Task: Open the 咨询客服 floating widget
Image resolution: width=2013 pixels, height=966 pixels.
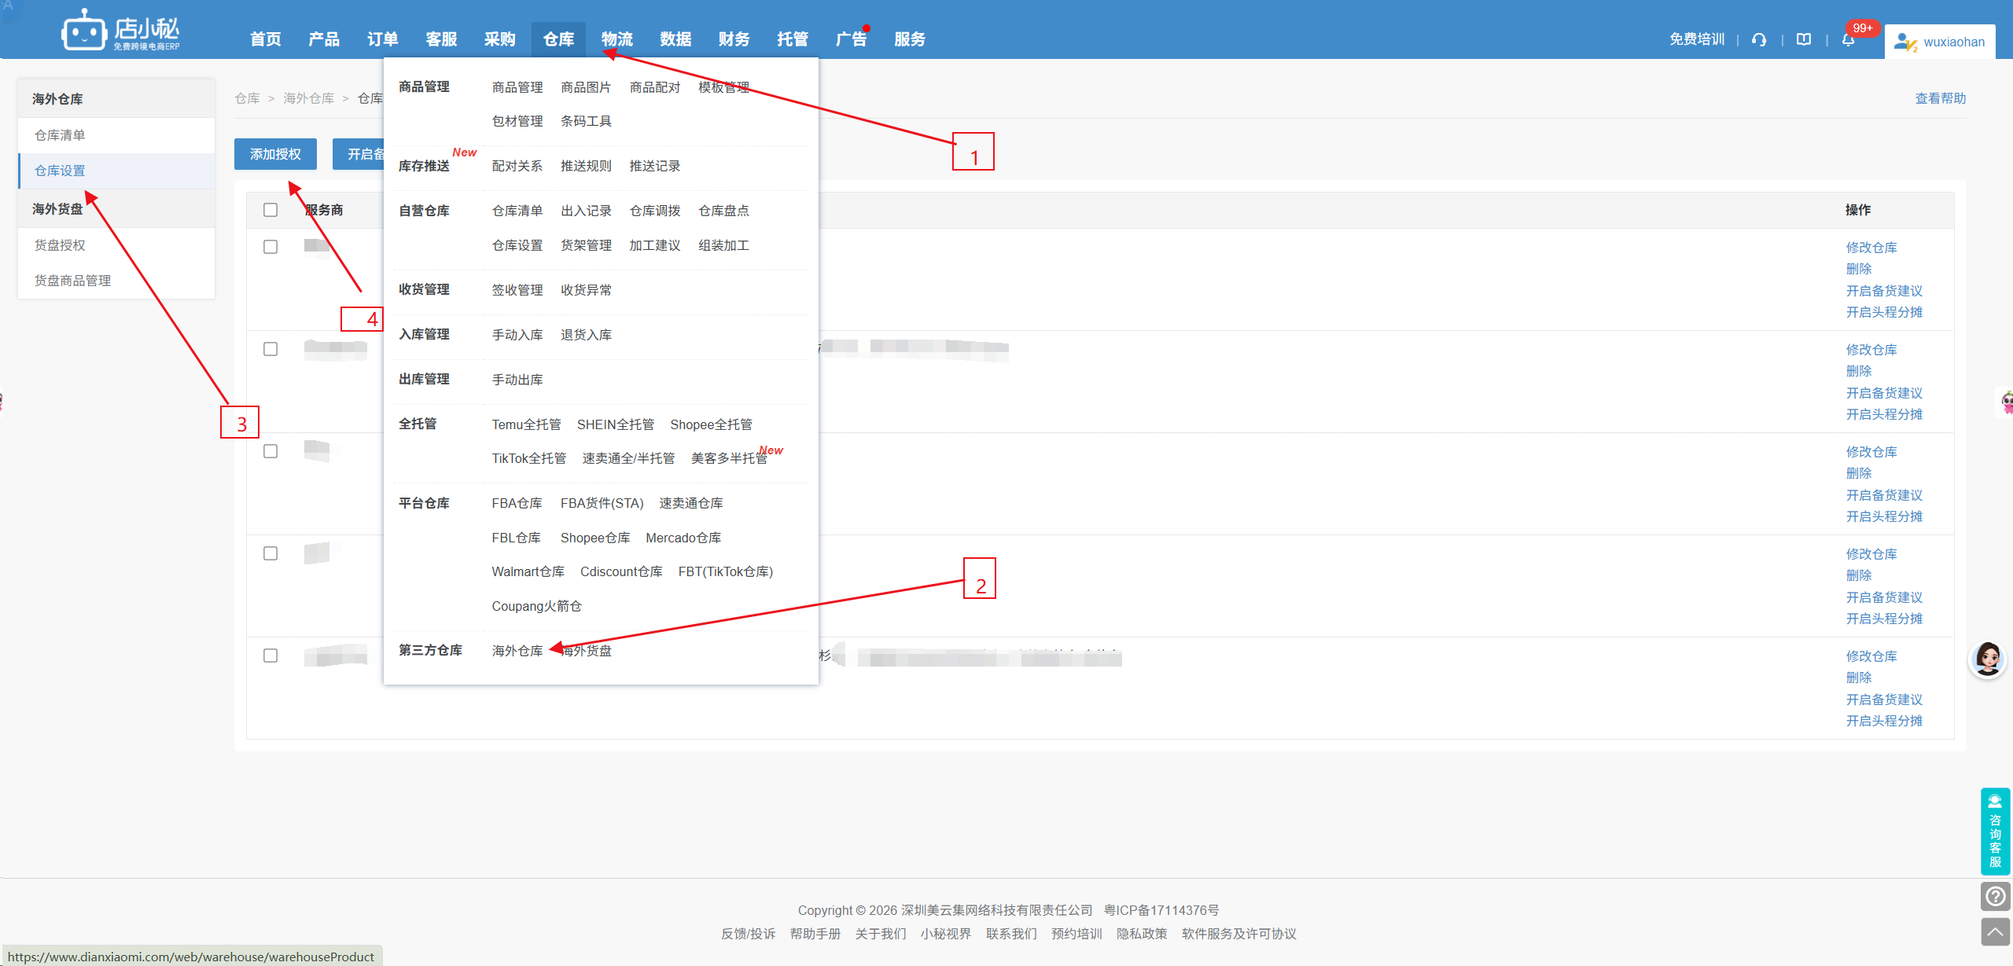Action: click(1995, 831)
